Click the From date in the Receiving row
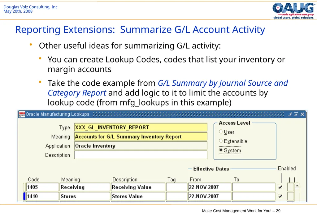317x219 pixels. coord(210,187)
